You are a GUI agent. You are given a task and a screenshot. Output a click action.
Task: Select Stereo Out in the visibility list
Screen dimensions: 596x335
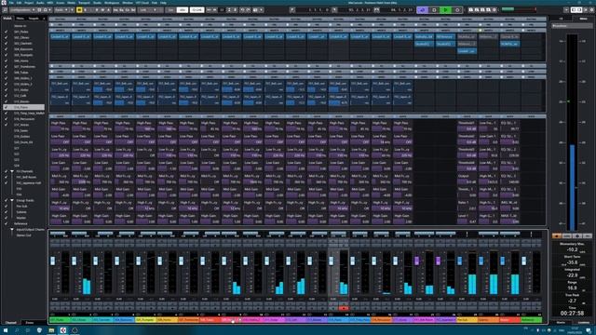click(23, 235)
